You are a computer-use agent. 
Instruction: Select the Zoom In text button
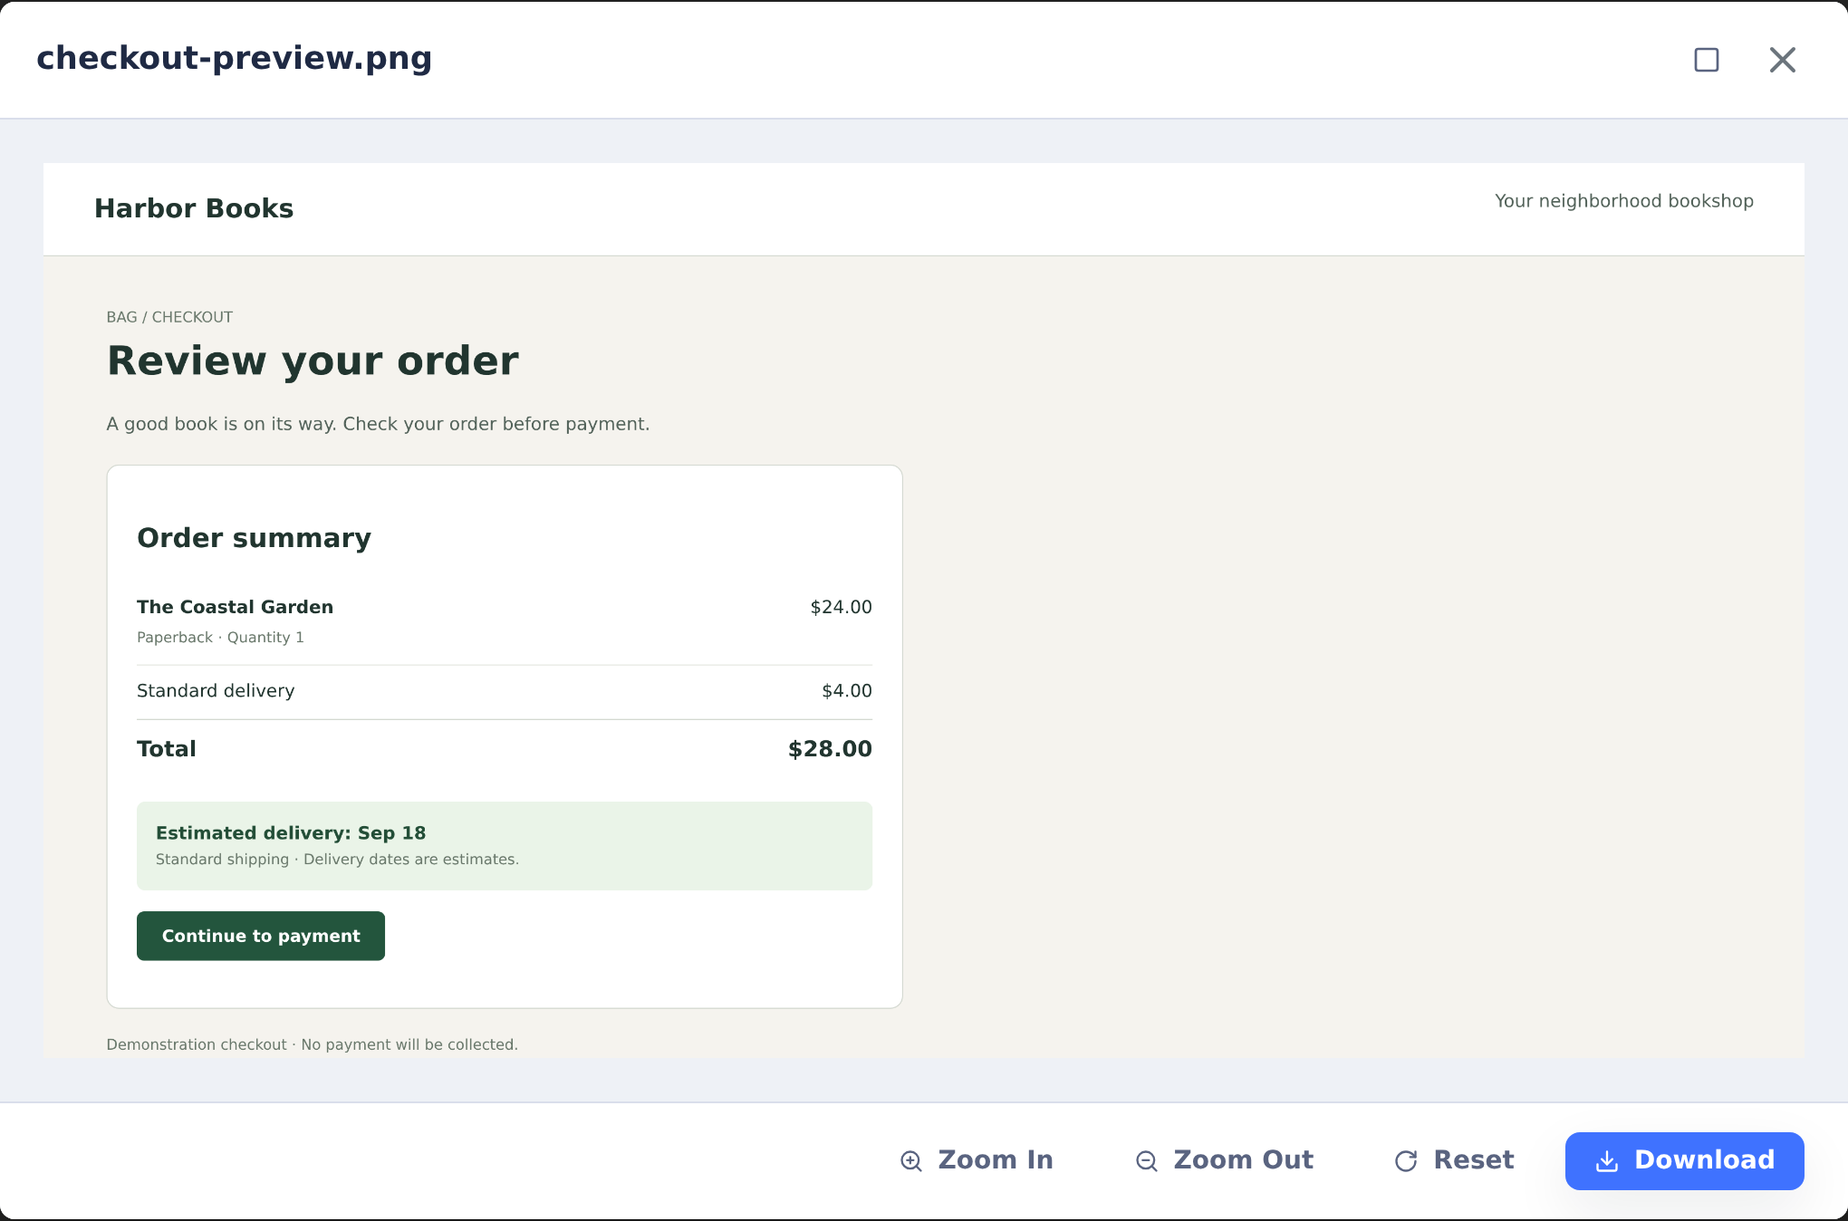(x=977, y=1160)
